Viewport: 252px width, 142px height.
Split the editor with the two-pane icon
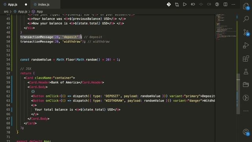point(225,4)
